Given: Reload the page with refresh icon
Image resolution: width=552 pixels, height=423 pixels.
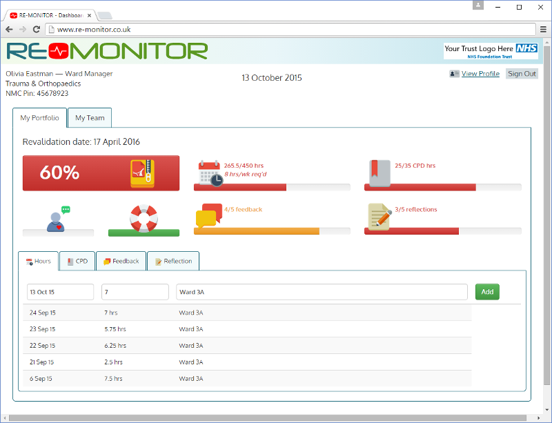Looking at the screenshot, I should tap(37, 30).
